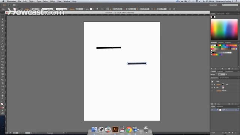
Task: Click the Opacity link in Appearance panel
Action: tap(219, 91)
